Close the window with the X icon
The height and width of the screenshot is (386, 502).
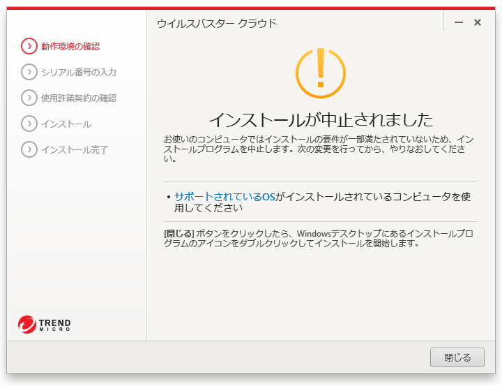(x=478, y=22)
